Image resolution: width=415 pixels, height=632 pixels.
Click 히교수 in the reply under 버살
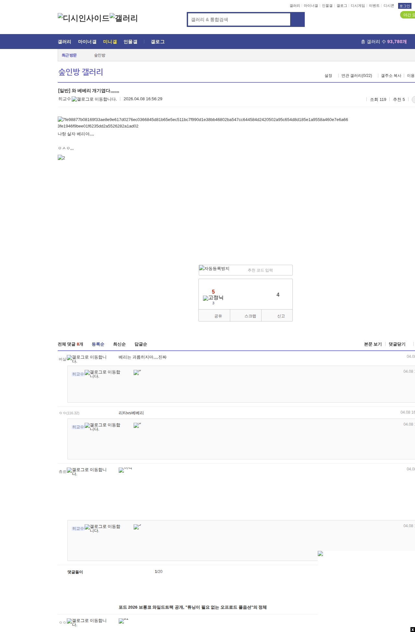point(78,374)
